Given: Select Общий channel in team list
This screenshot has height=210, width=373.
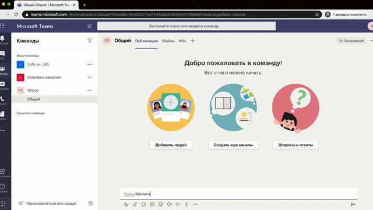Looking at the screenshot, I should pos(55,99).
